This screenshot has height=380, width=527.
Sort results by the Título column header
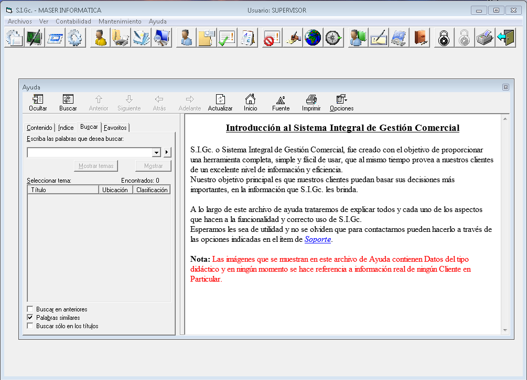[63, 190]
